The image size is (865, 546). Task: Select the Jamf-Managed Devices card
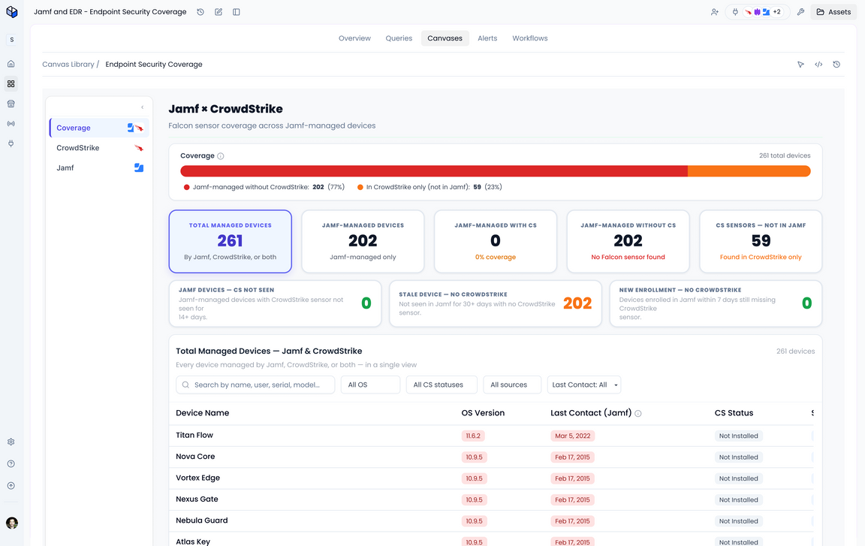click(x=363, y=241)
